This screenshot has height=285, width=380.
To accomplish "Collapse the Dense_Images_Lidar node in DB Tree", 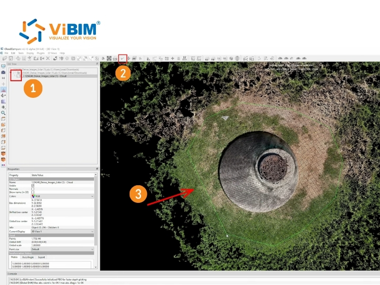I will click(11, 72).
